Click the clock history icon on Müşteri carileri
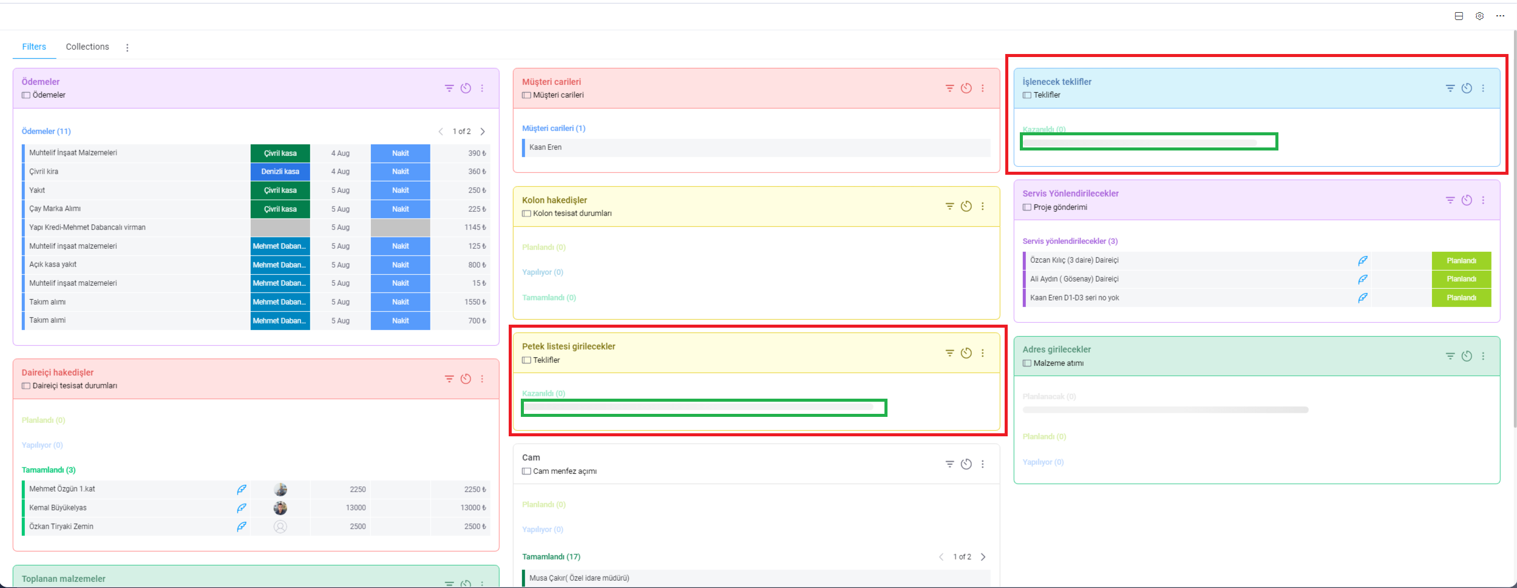 coord(966,88)
